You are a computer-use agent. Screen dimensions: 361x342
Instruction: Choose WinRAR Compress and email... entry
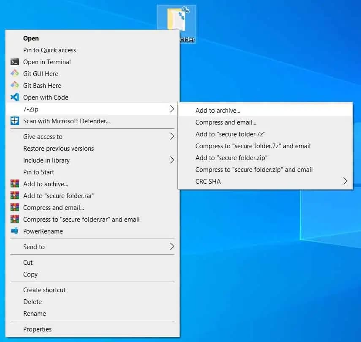92,207
